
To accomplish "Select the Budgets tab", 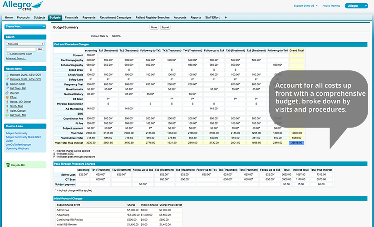I will point(55,17).
